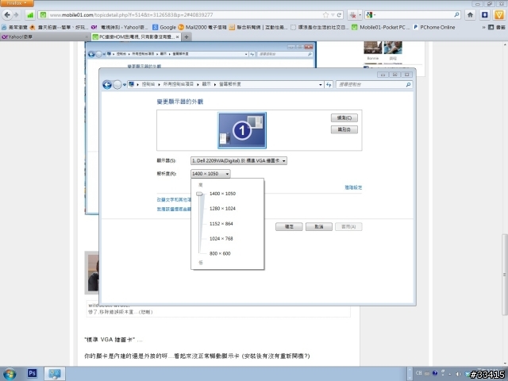Screen dimensions: 508x381
Task: Open the Mail2000 bookmark
Action: click(x=202, y=27)
